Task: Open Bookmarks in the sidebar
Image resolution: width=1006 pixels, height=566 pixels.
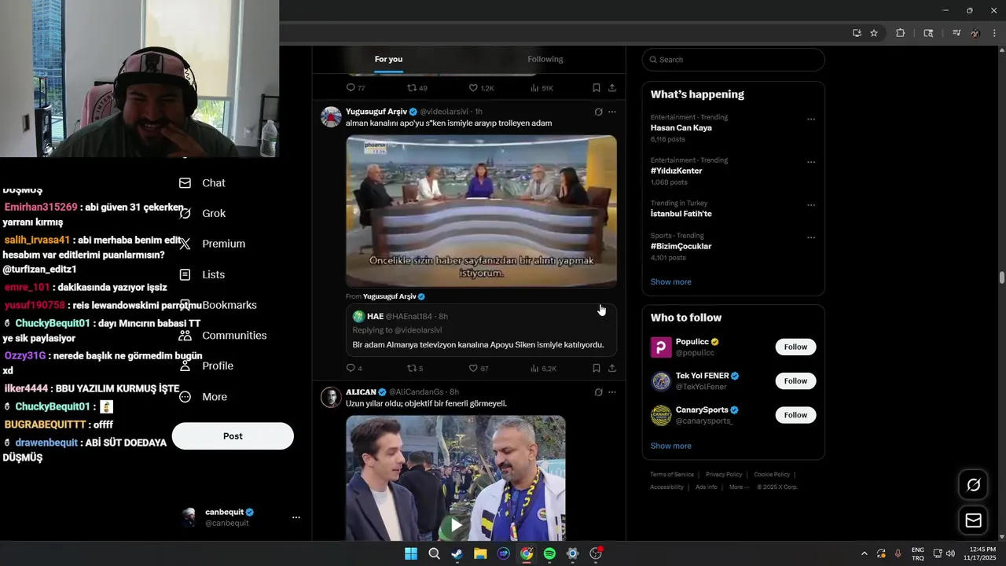Action: coord(218,305)
